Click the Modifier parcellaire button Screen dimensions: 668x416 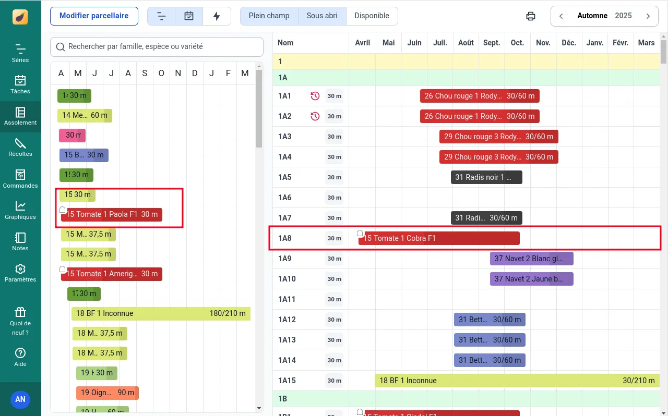point(94,16)
